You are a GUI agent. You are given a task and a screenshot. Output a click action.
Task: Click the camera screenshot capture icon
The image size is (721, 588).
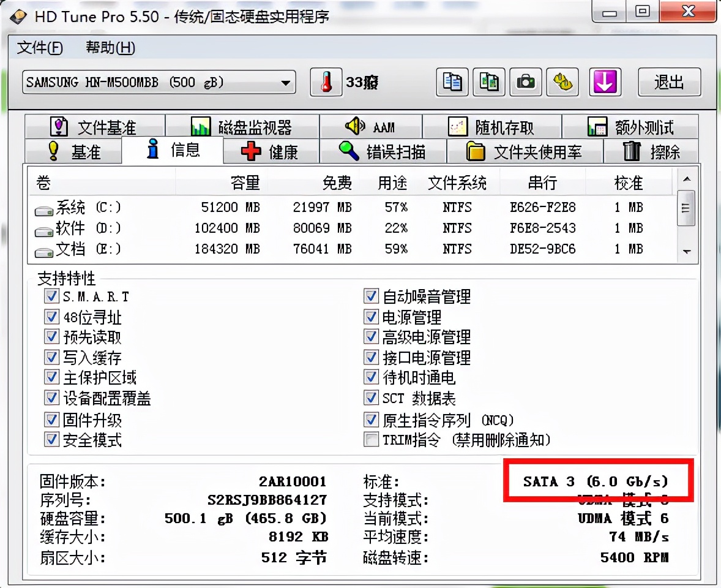click(x=525, y=82)
